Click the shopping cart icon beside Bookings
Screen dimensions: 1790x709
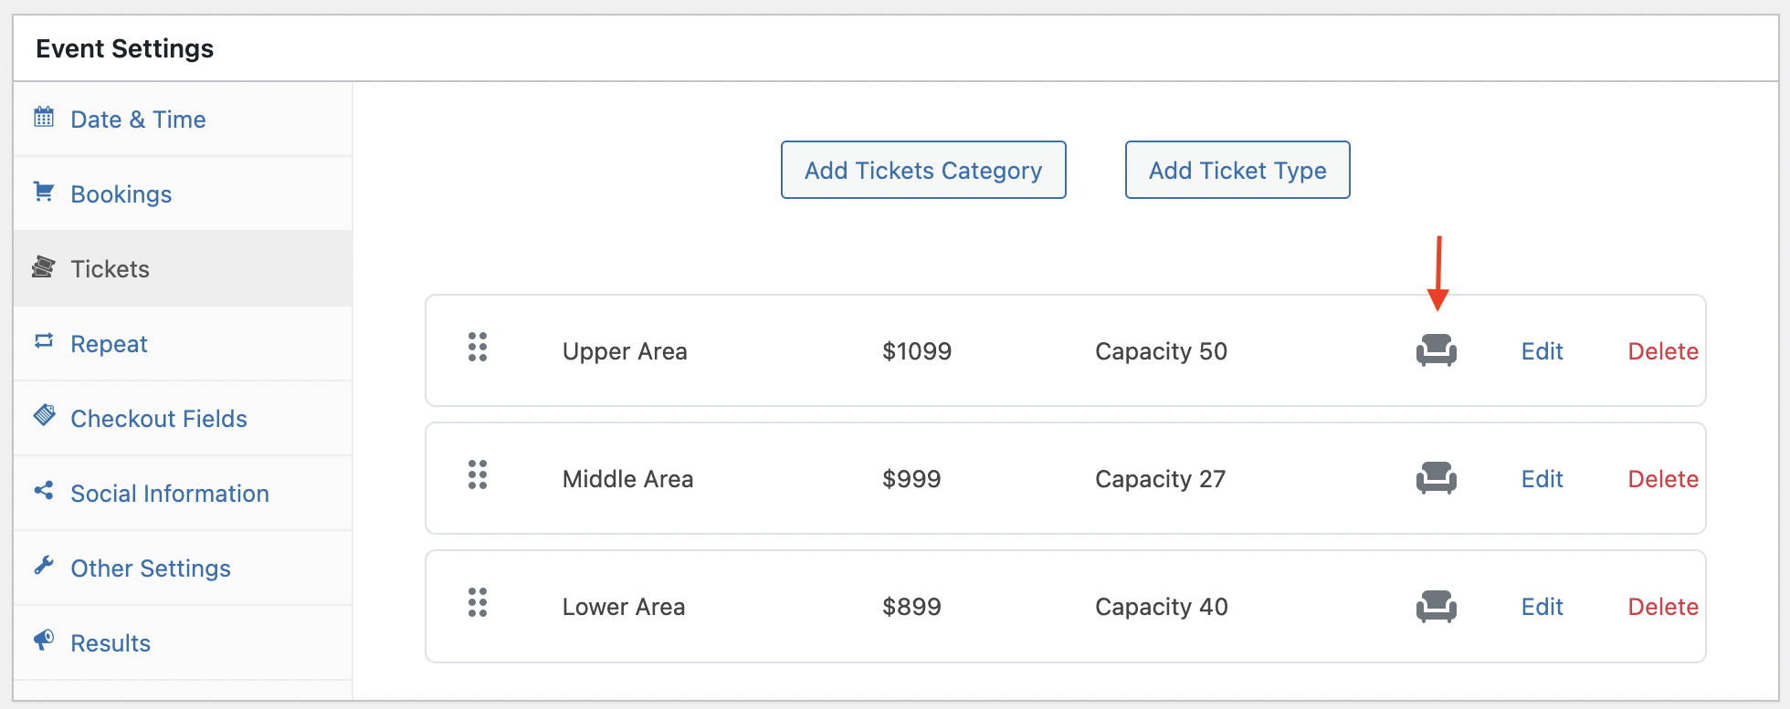point(43,192)
